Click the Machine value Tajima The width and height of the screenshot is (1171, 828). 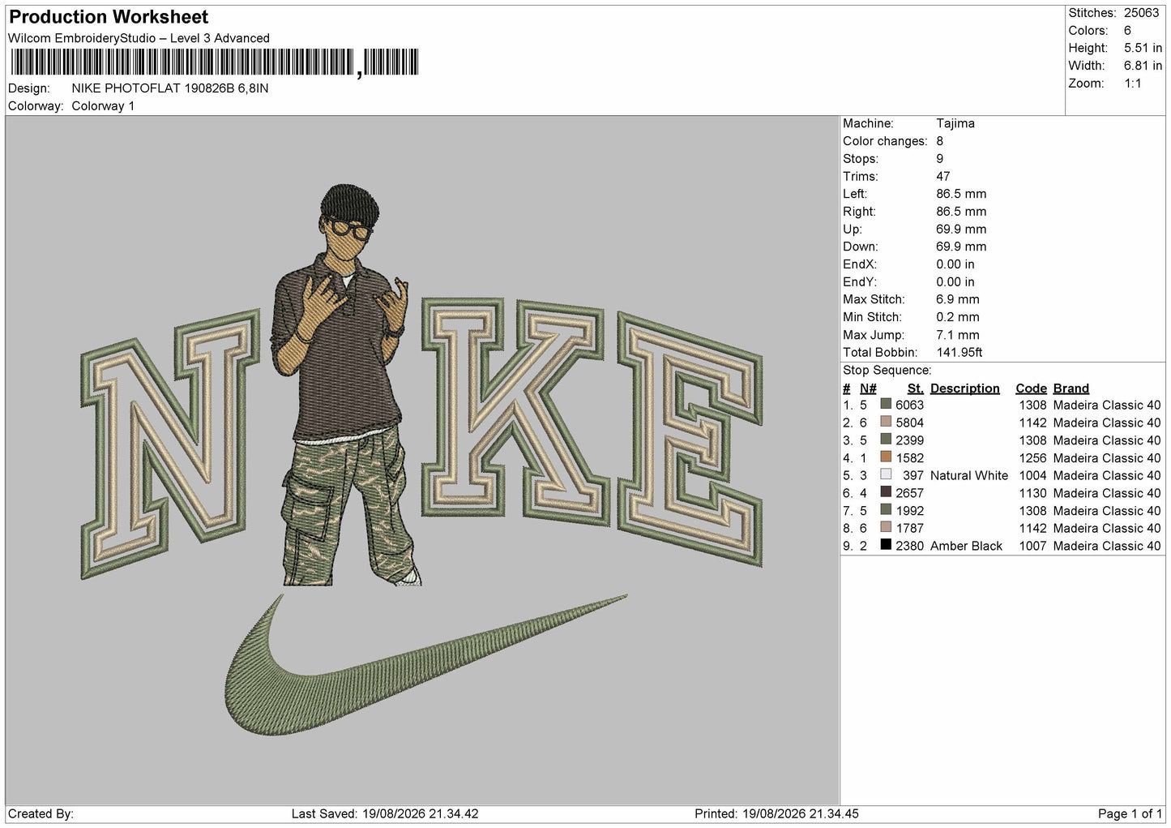955,123
